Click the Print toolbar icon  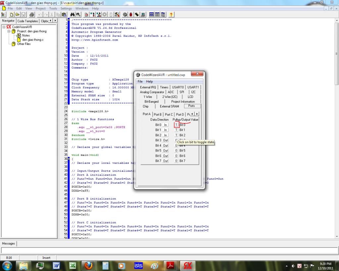click(32, 15)
